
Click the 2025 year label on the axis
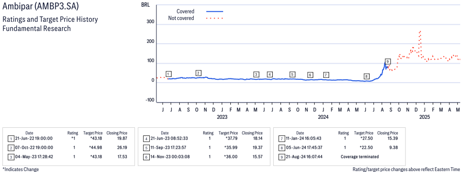click(424, 117)
